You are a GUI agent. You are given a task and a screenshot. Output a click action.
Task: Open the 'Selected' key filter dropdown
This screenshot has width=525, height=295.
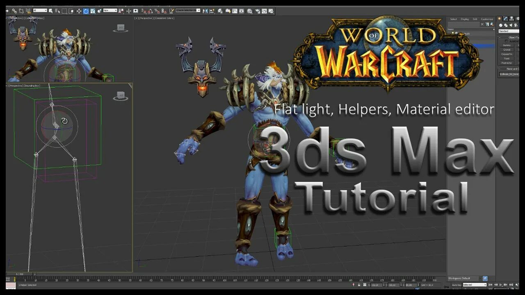475,285
